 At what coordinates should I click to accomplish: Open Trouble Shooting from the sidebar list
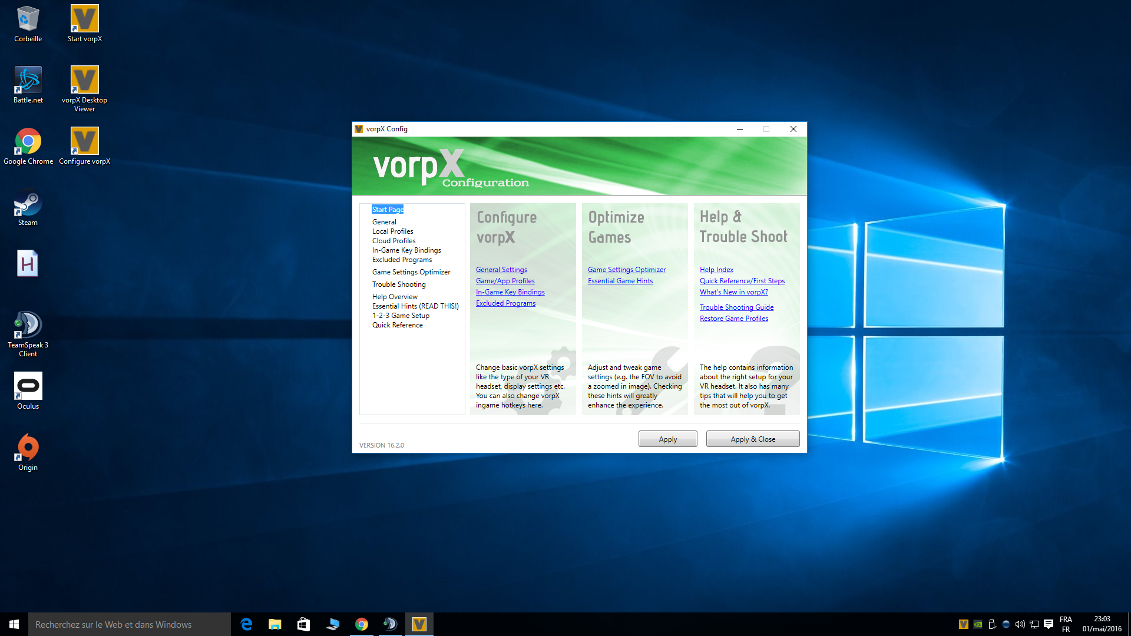[399, 284]
